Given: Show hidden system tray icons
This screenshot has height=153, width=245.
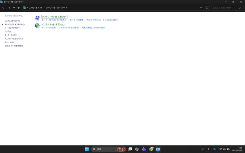Looking at the screenshot, I should click(203, 149).
